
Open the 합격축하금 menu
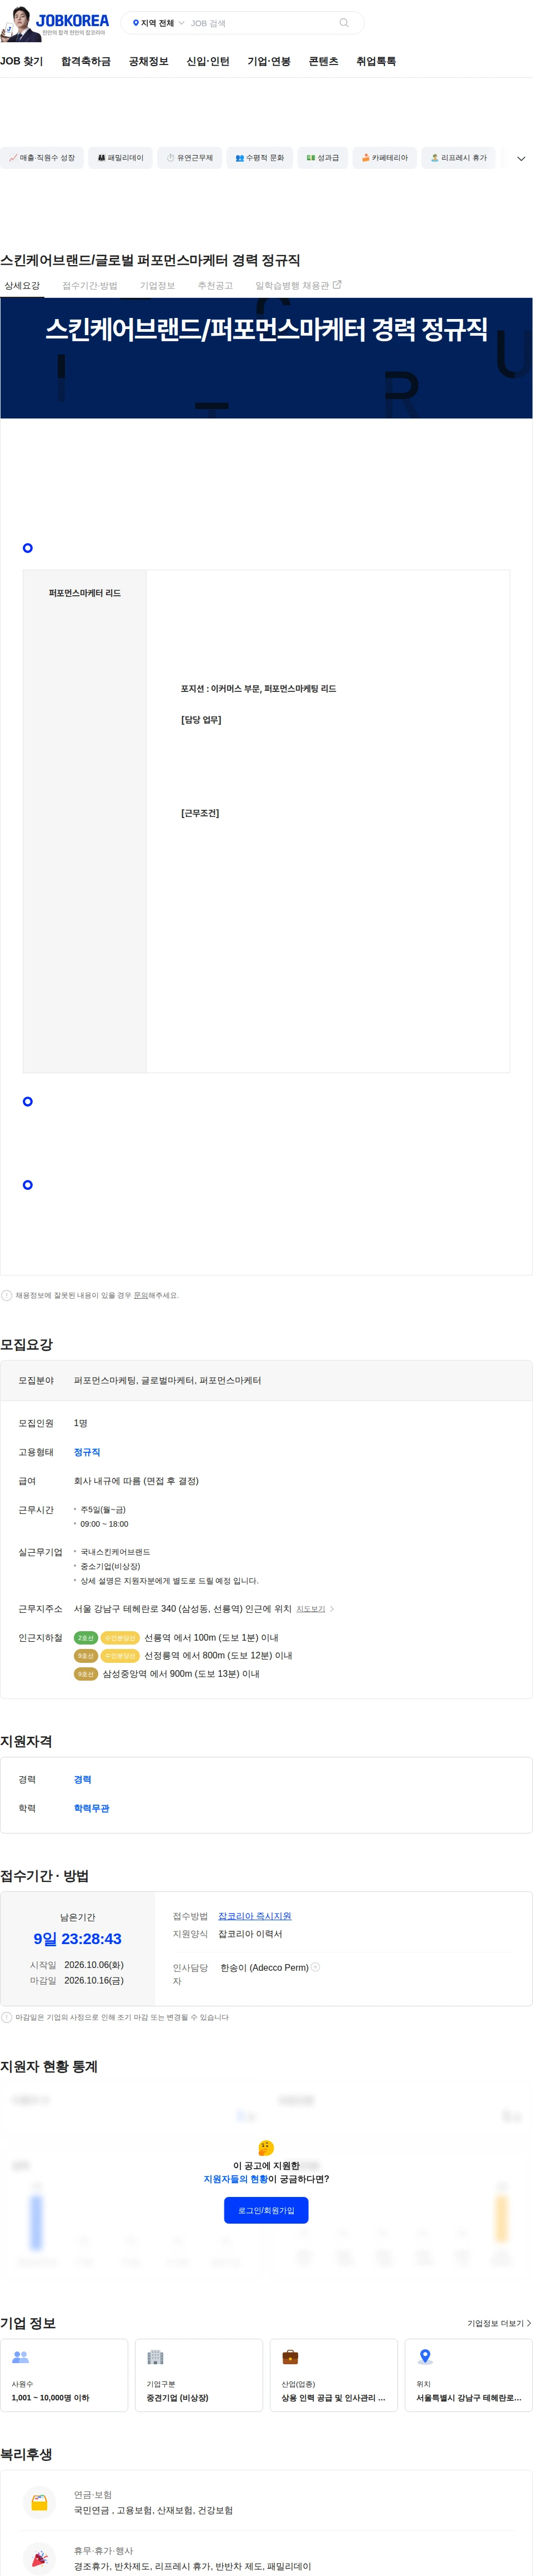[x=86, y=61]
